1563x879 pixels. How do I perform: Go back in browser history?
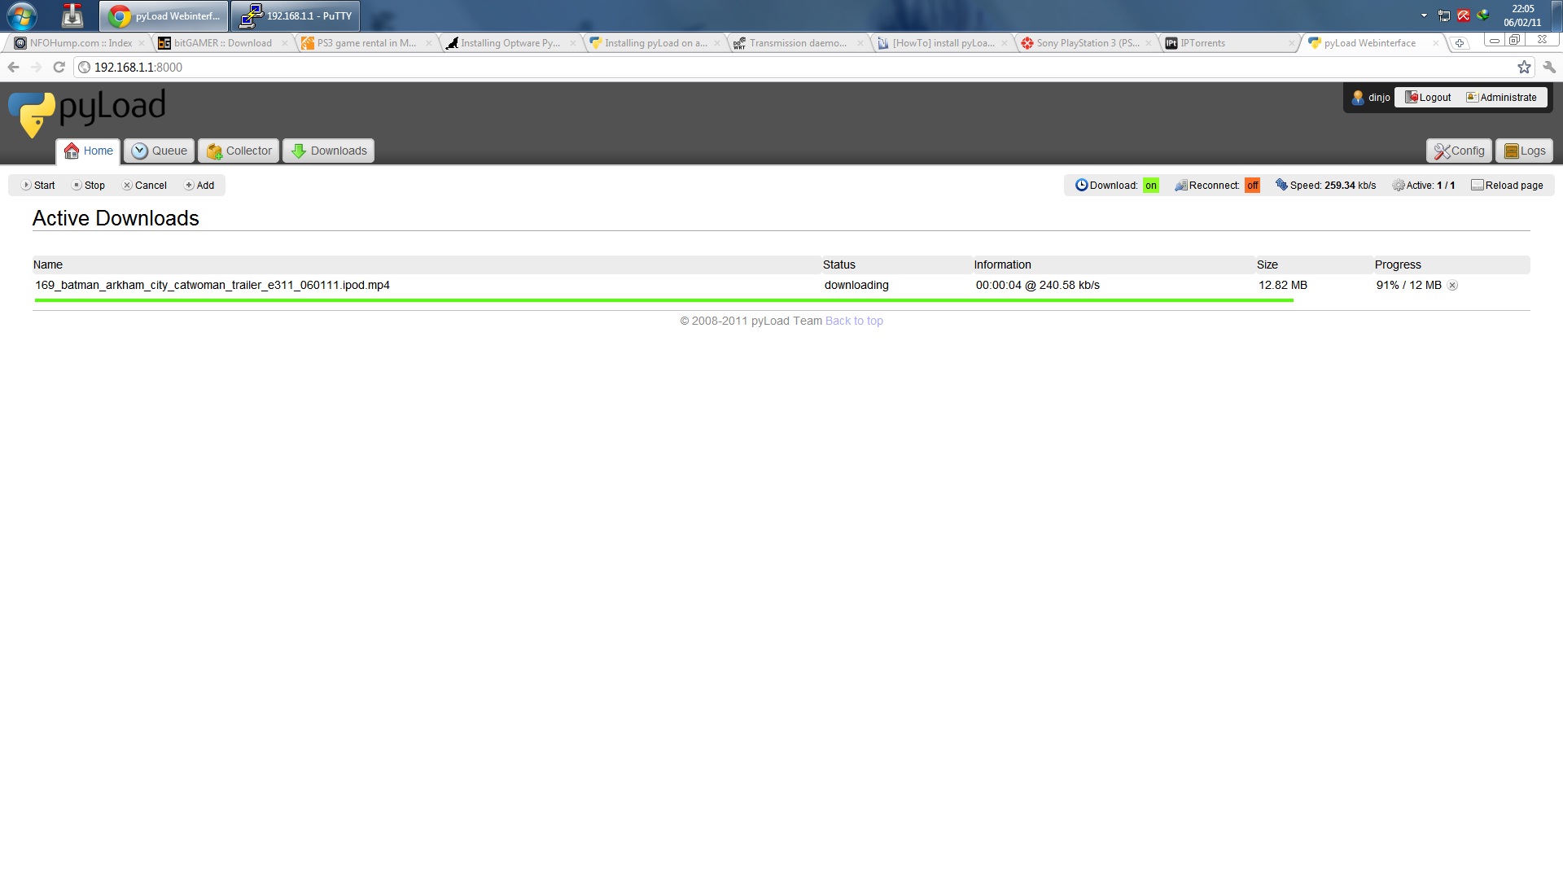click(x=13, y=68)
